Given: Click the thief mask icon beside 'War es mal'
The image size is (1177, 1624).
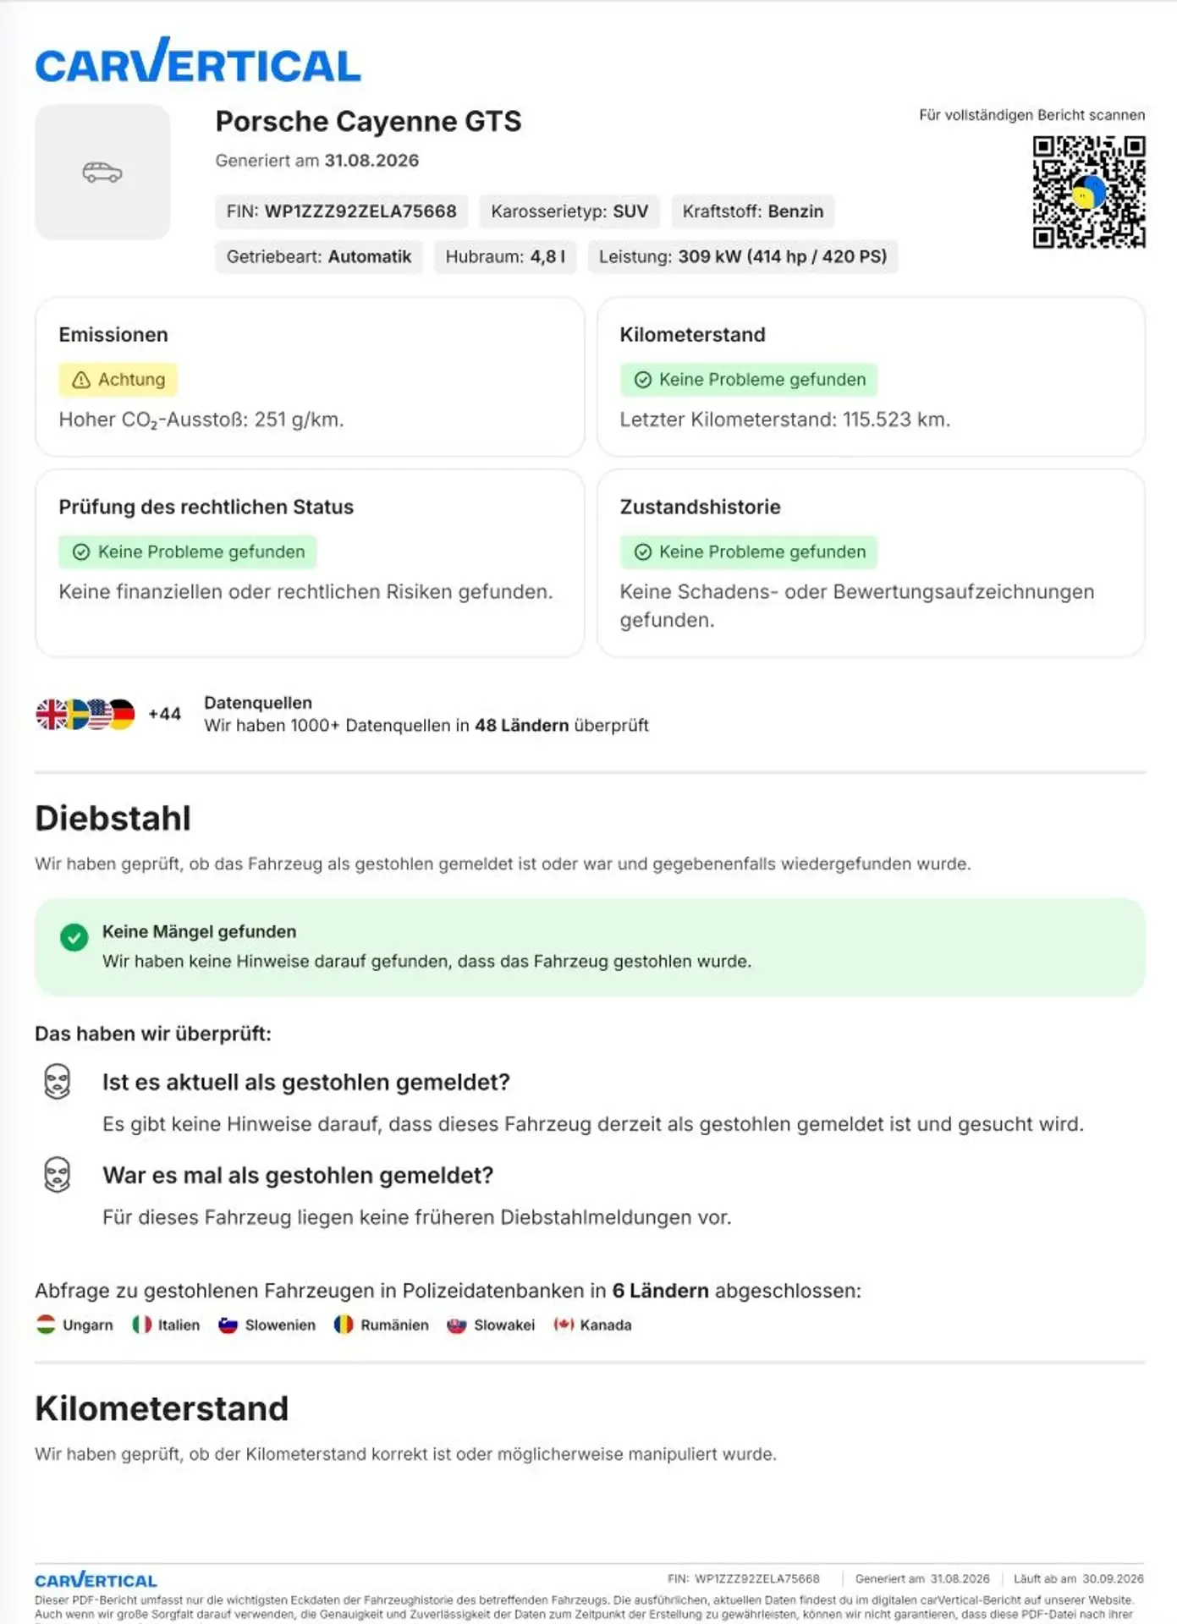Looking at the screenshot, I should (58, 1175).
